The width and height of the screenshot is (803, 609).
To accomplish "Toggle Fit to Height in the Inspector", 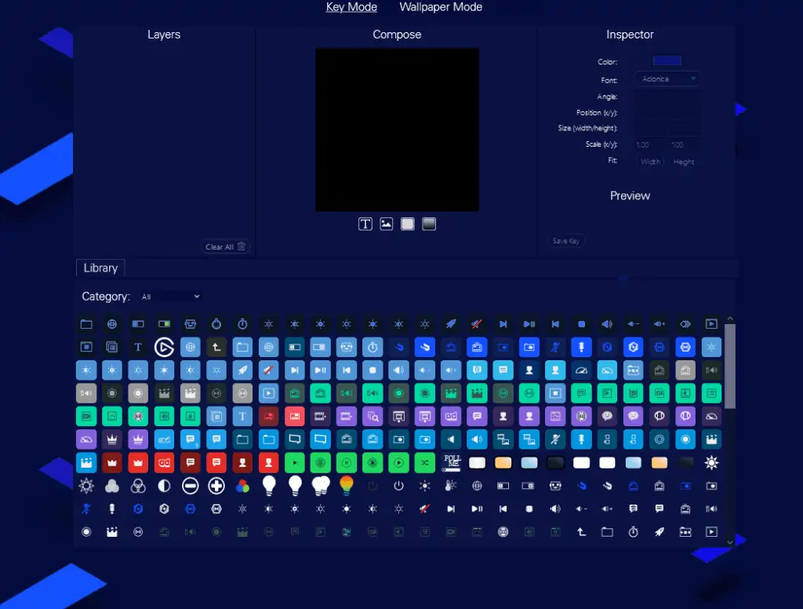I will (684, 161).
